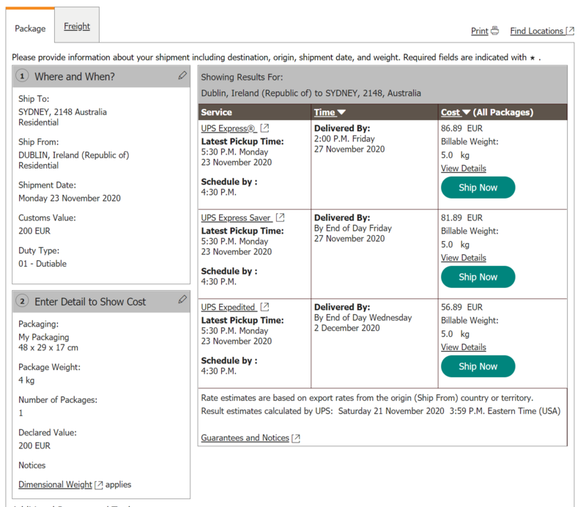
Task: Click 'SYDNEY, 2148 Australia' ship-to address
Action: click(x=62, y=112)
